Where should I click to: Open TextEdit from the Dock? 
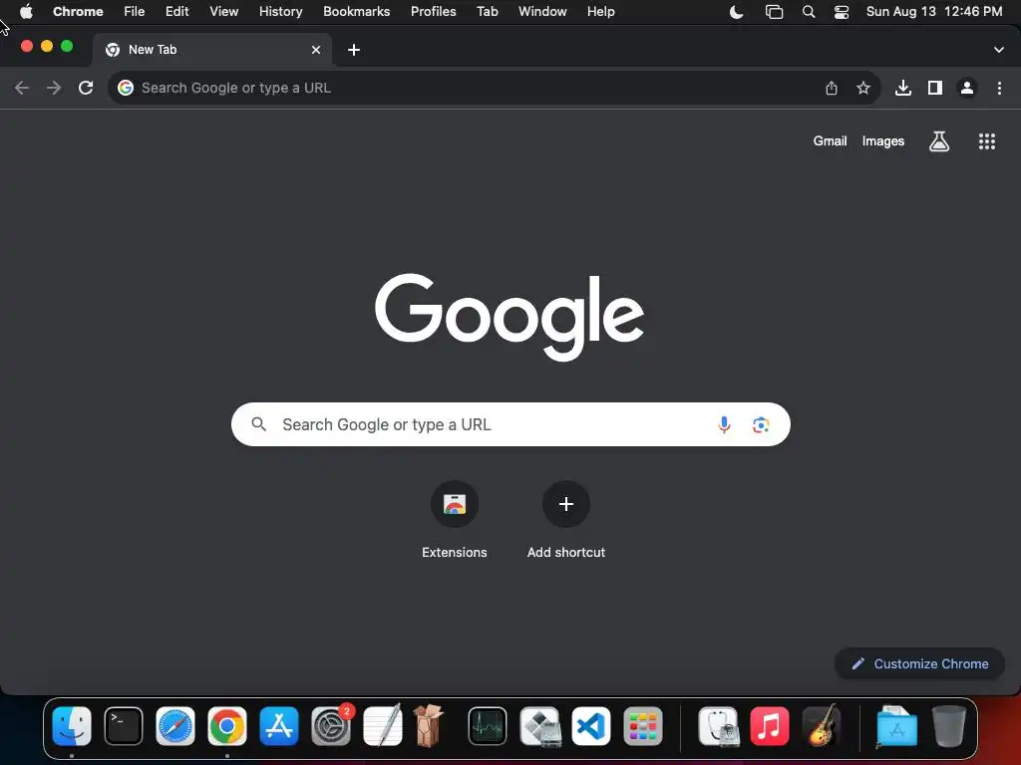383,726
